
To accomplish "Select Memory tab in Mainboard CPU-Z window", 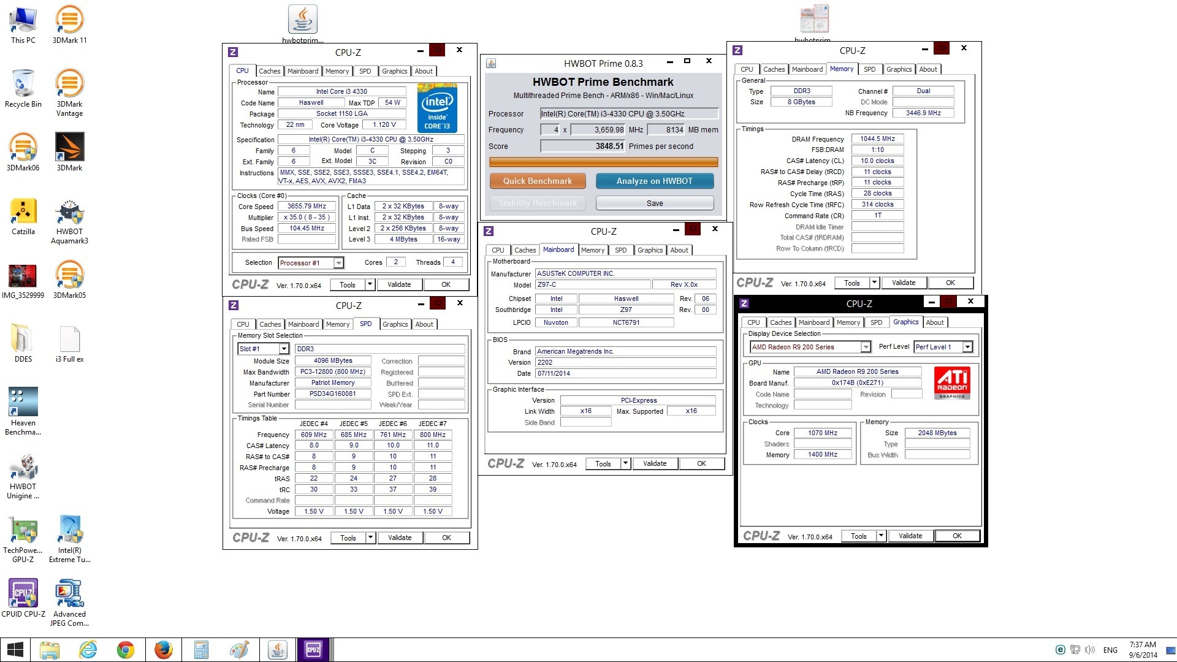I will click(x=593, y=250).
